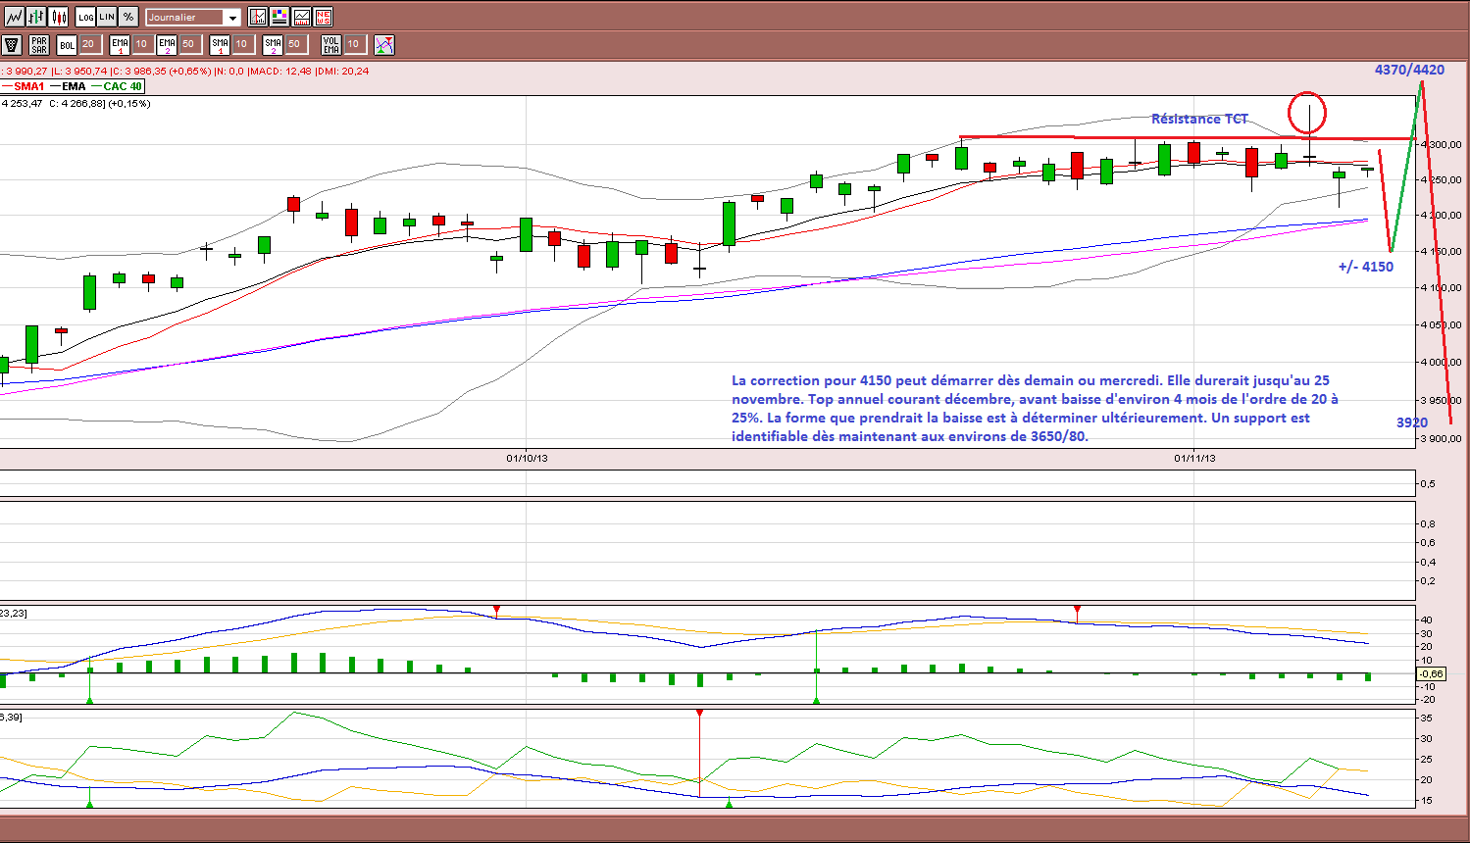Image resolution: width=1470 pixels, height=843 pixels.
Task: Switch chart to candlestick display
Action: (59, 17)
